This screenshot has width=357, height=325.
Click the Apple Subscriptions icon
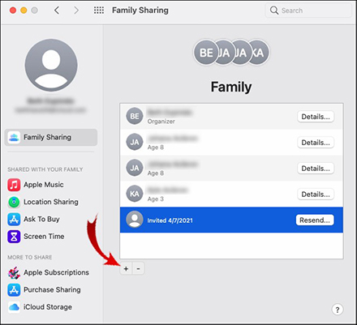[x=14, y=272]
